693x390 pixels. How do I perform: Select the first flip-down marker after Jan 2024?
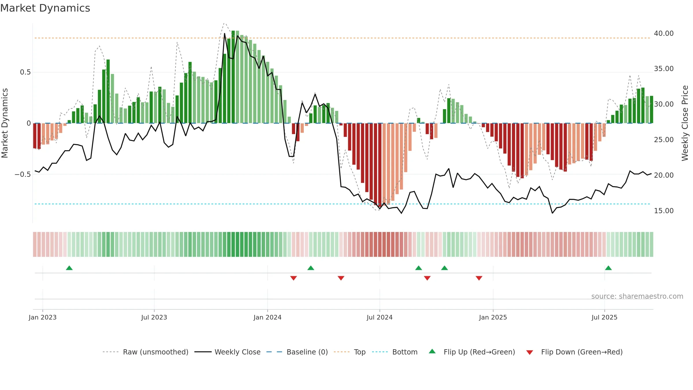[294, 278]
